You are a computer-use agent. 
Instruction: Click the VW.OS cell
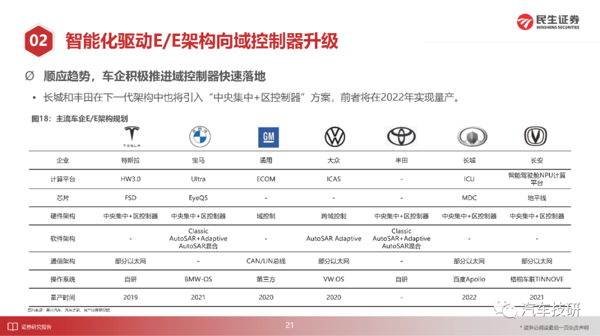[334, 279]
